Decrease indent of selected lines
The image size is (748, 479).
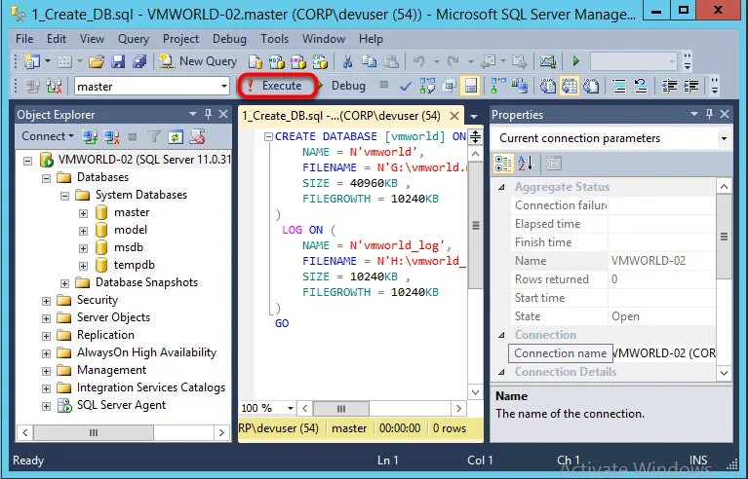[x=669, y=87]
